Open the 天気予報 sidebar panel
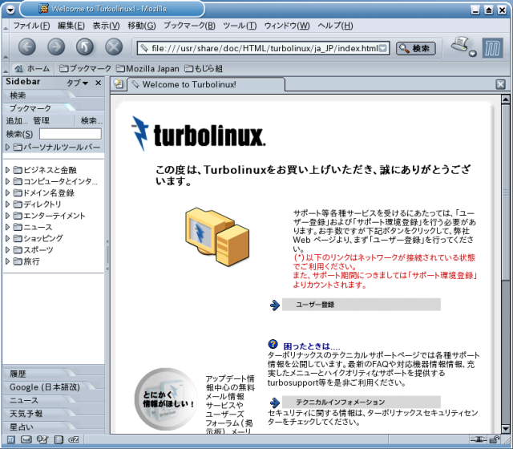Viewport: 513px width, 449px height. click(x=39, y=414)
